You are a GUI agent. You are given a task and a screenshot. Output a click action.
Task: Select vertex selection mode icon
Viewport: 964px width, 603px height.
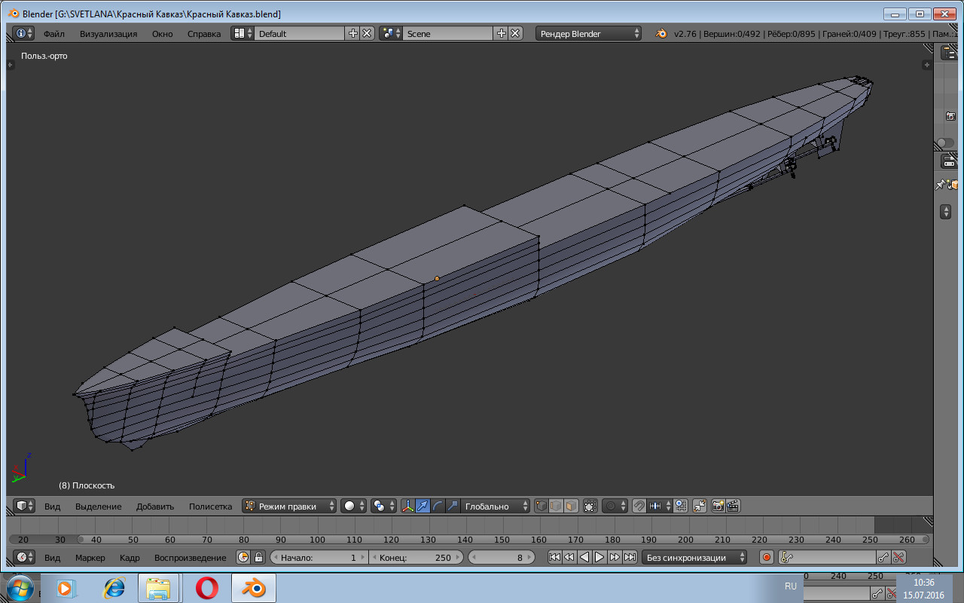pos(541,507)
